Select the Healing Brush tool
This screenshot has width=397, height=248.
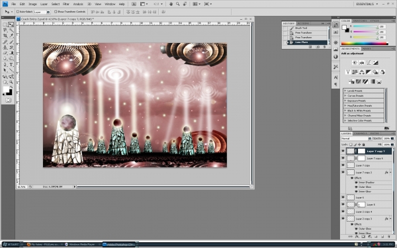[x=5, y=42]
